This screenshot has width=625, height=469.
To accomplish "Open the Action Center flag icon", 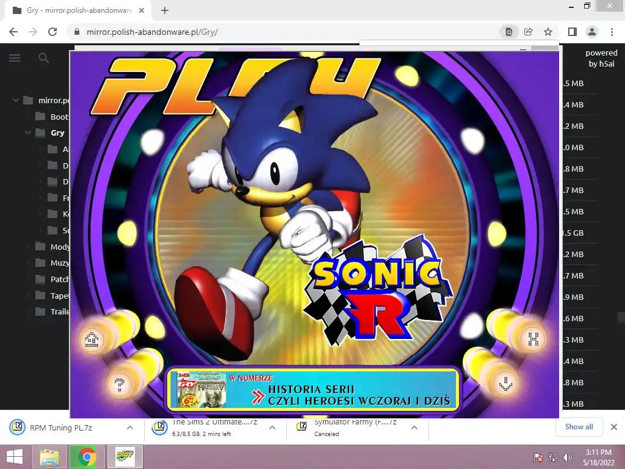I will point(538,457).
